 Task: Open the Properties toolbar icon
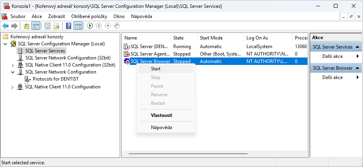point(47,26)
